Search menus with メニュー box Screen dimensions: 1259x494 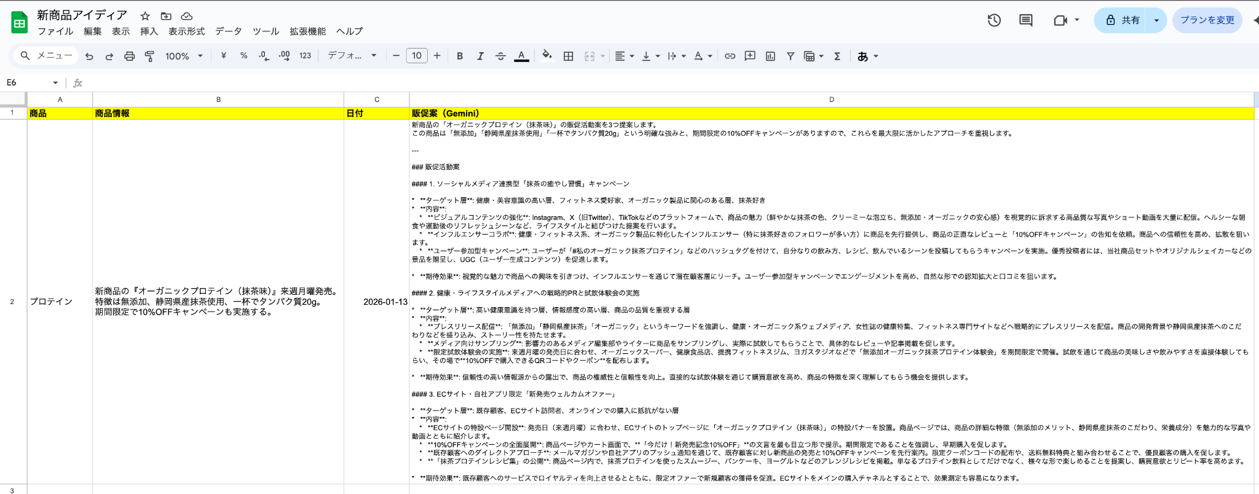click(x=47, y=56)
